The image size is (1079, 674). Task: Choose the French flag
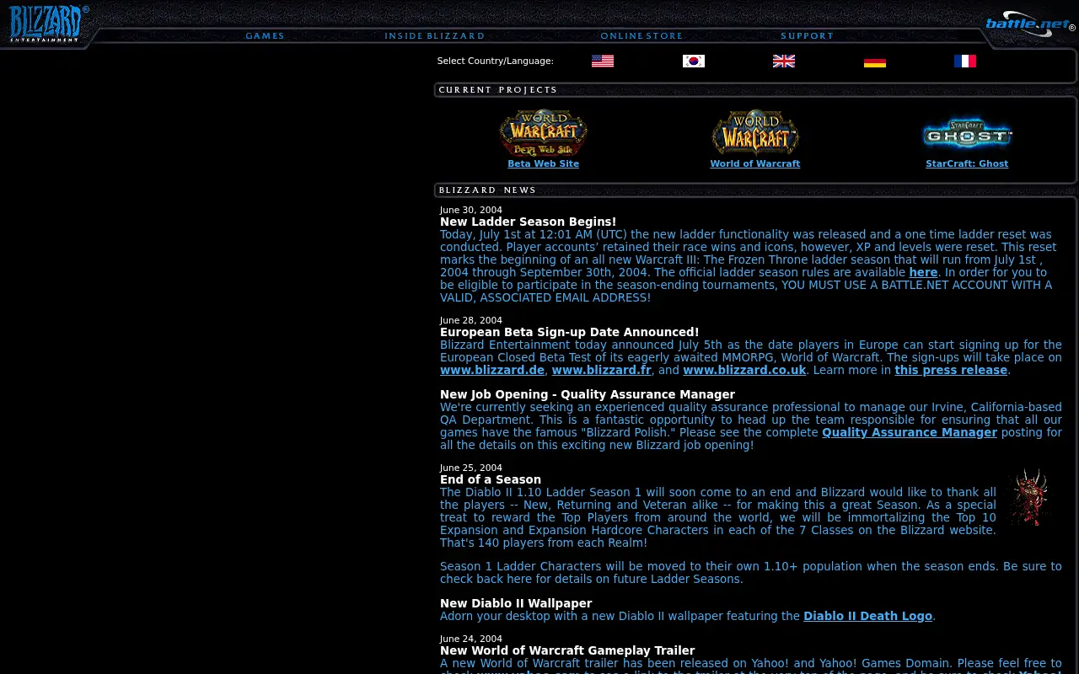pos(965,61)
